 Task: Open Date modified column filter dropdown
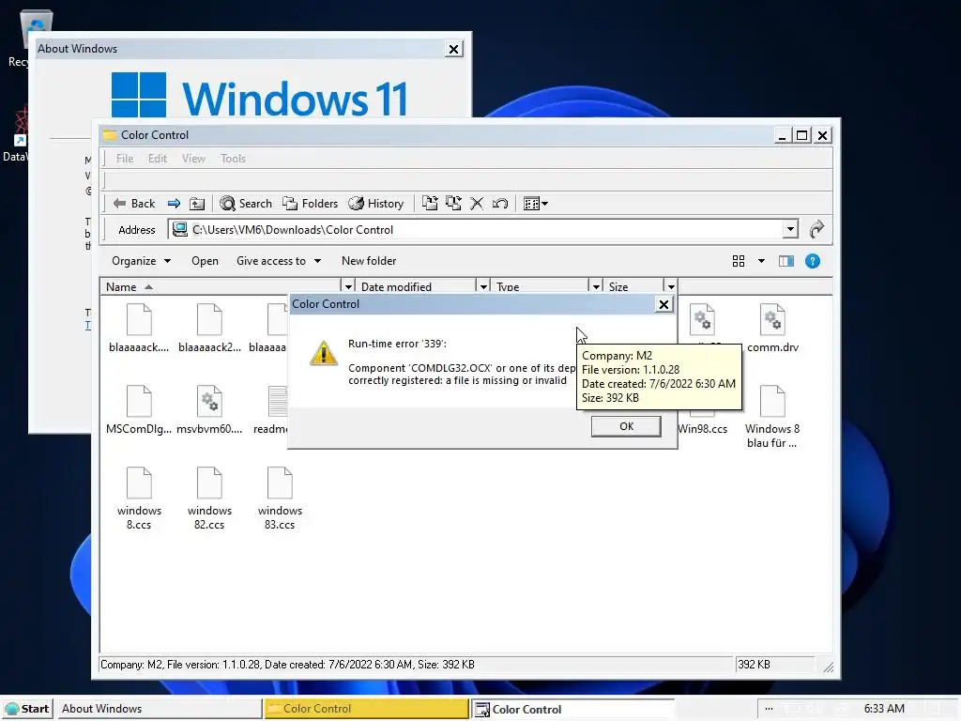click(x=483, y=287)
